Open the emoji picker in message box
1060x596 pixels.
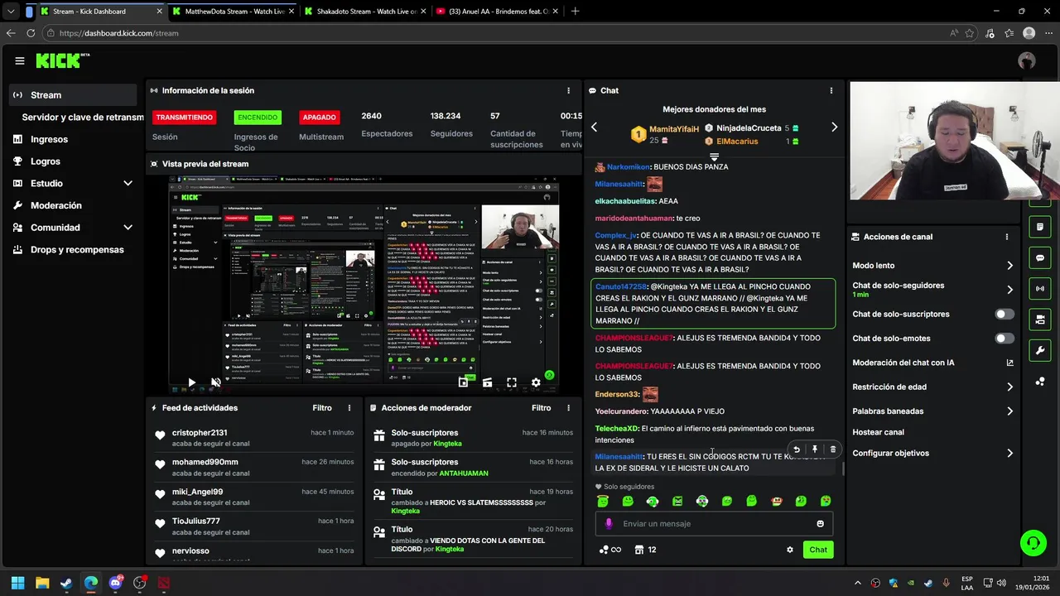coord(821,524)
